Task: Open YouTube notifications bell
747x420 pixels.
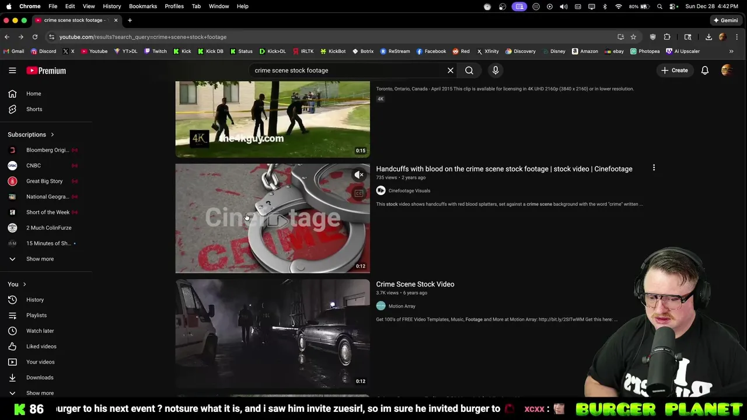Action: (705, 71)
